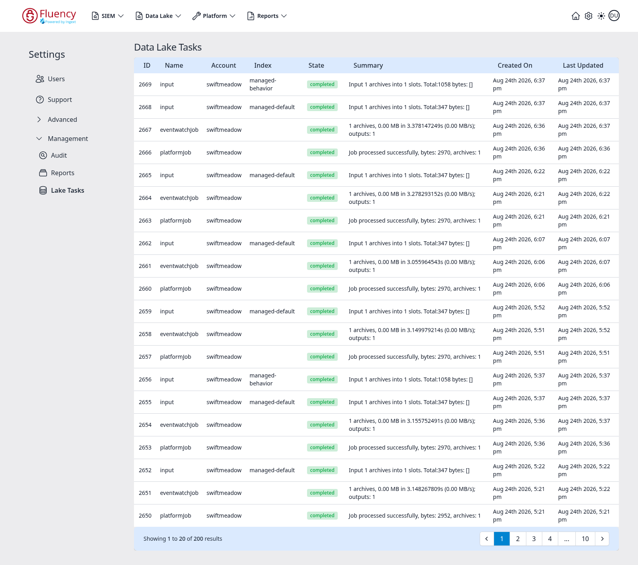The width and height of the screenshot is (638, 565).
Task: Select page 3 in pagination
Action: click(534, 539)
